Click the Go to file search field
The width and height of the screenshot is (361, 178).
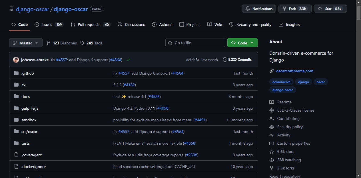(x=195, y=43)
